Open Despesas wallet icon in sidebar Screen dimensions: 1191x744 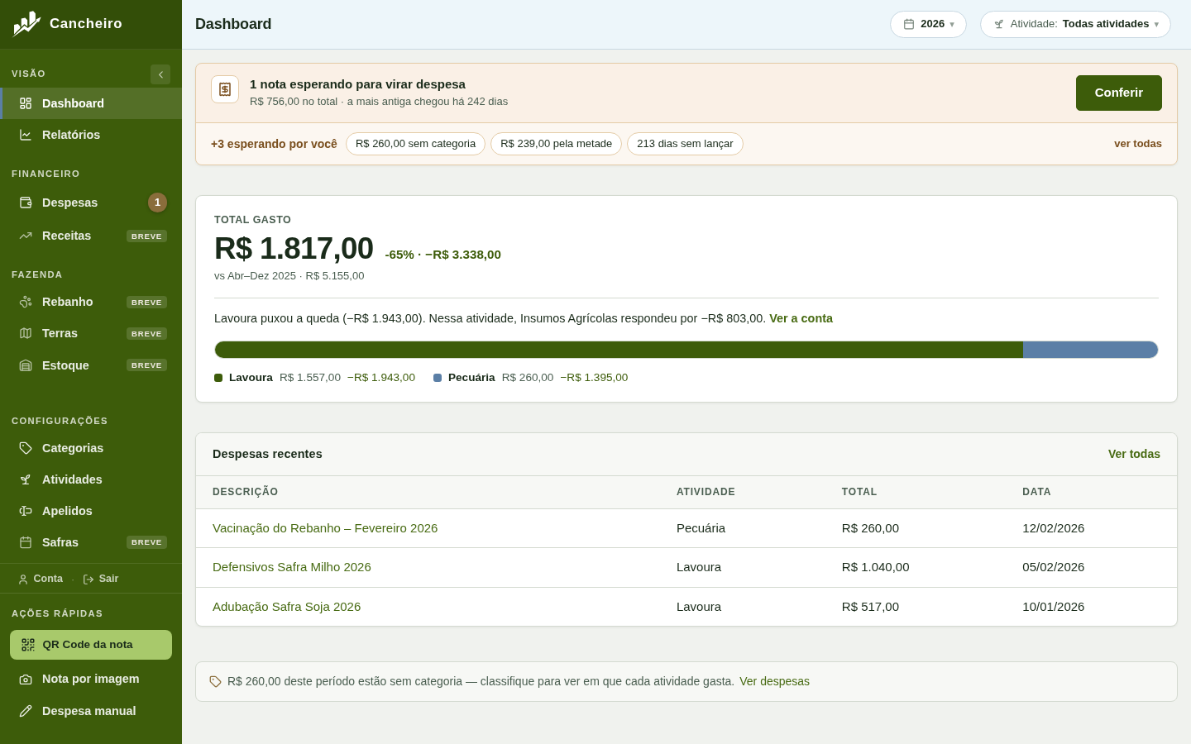coord(26,203)
